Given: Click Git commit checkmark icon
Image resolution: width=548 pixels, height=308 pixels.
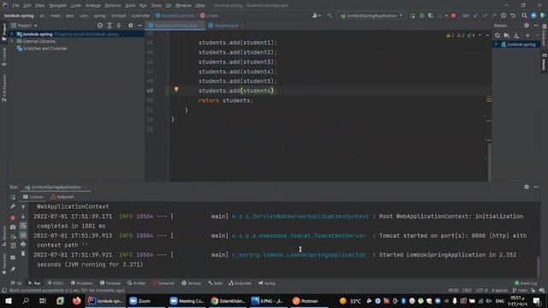Looking at the screenshot, I should coord(485,15).
